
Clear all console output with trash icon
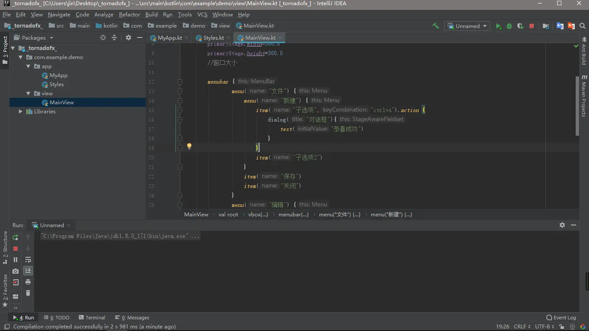coord(28,293)
